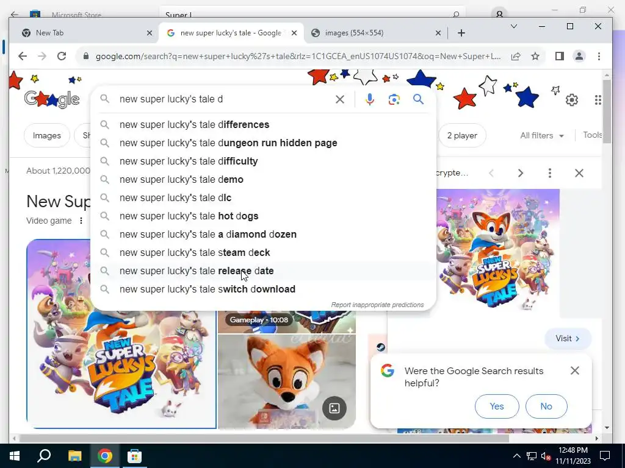Open the fox plush toy thumbnail

[287, 381]
